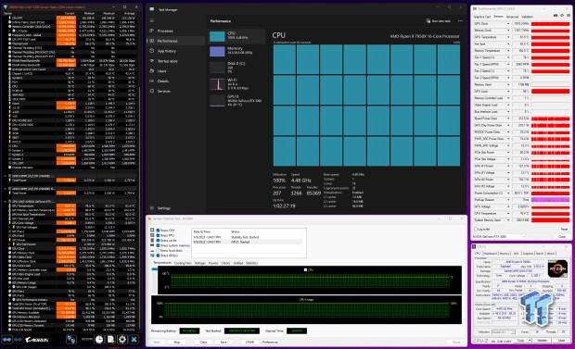Click the log file icon in HWiNFO
The height and width of the screenshot is (349, 575).
click(x=110, y=340)
